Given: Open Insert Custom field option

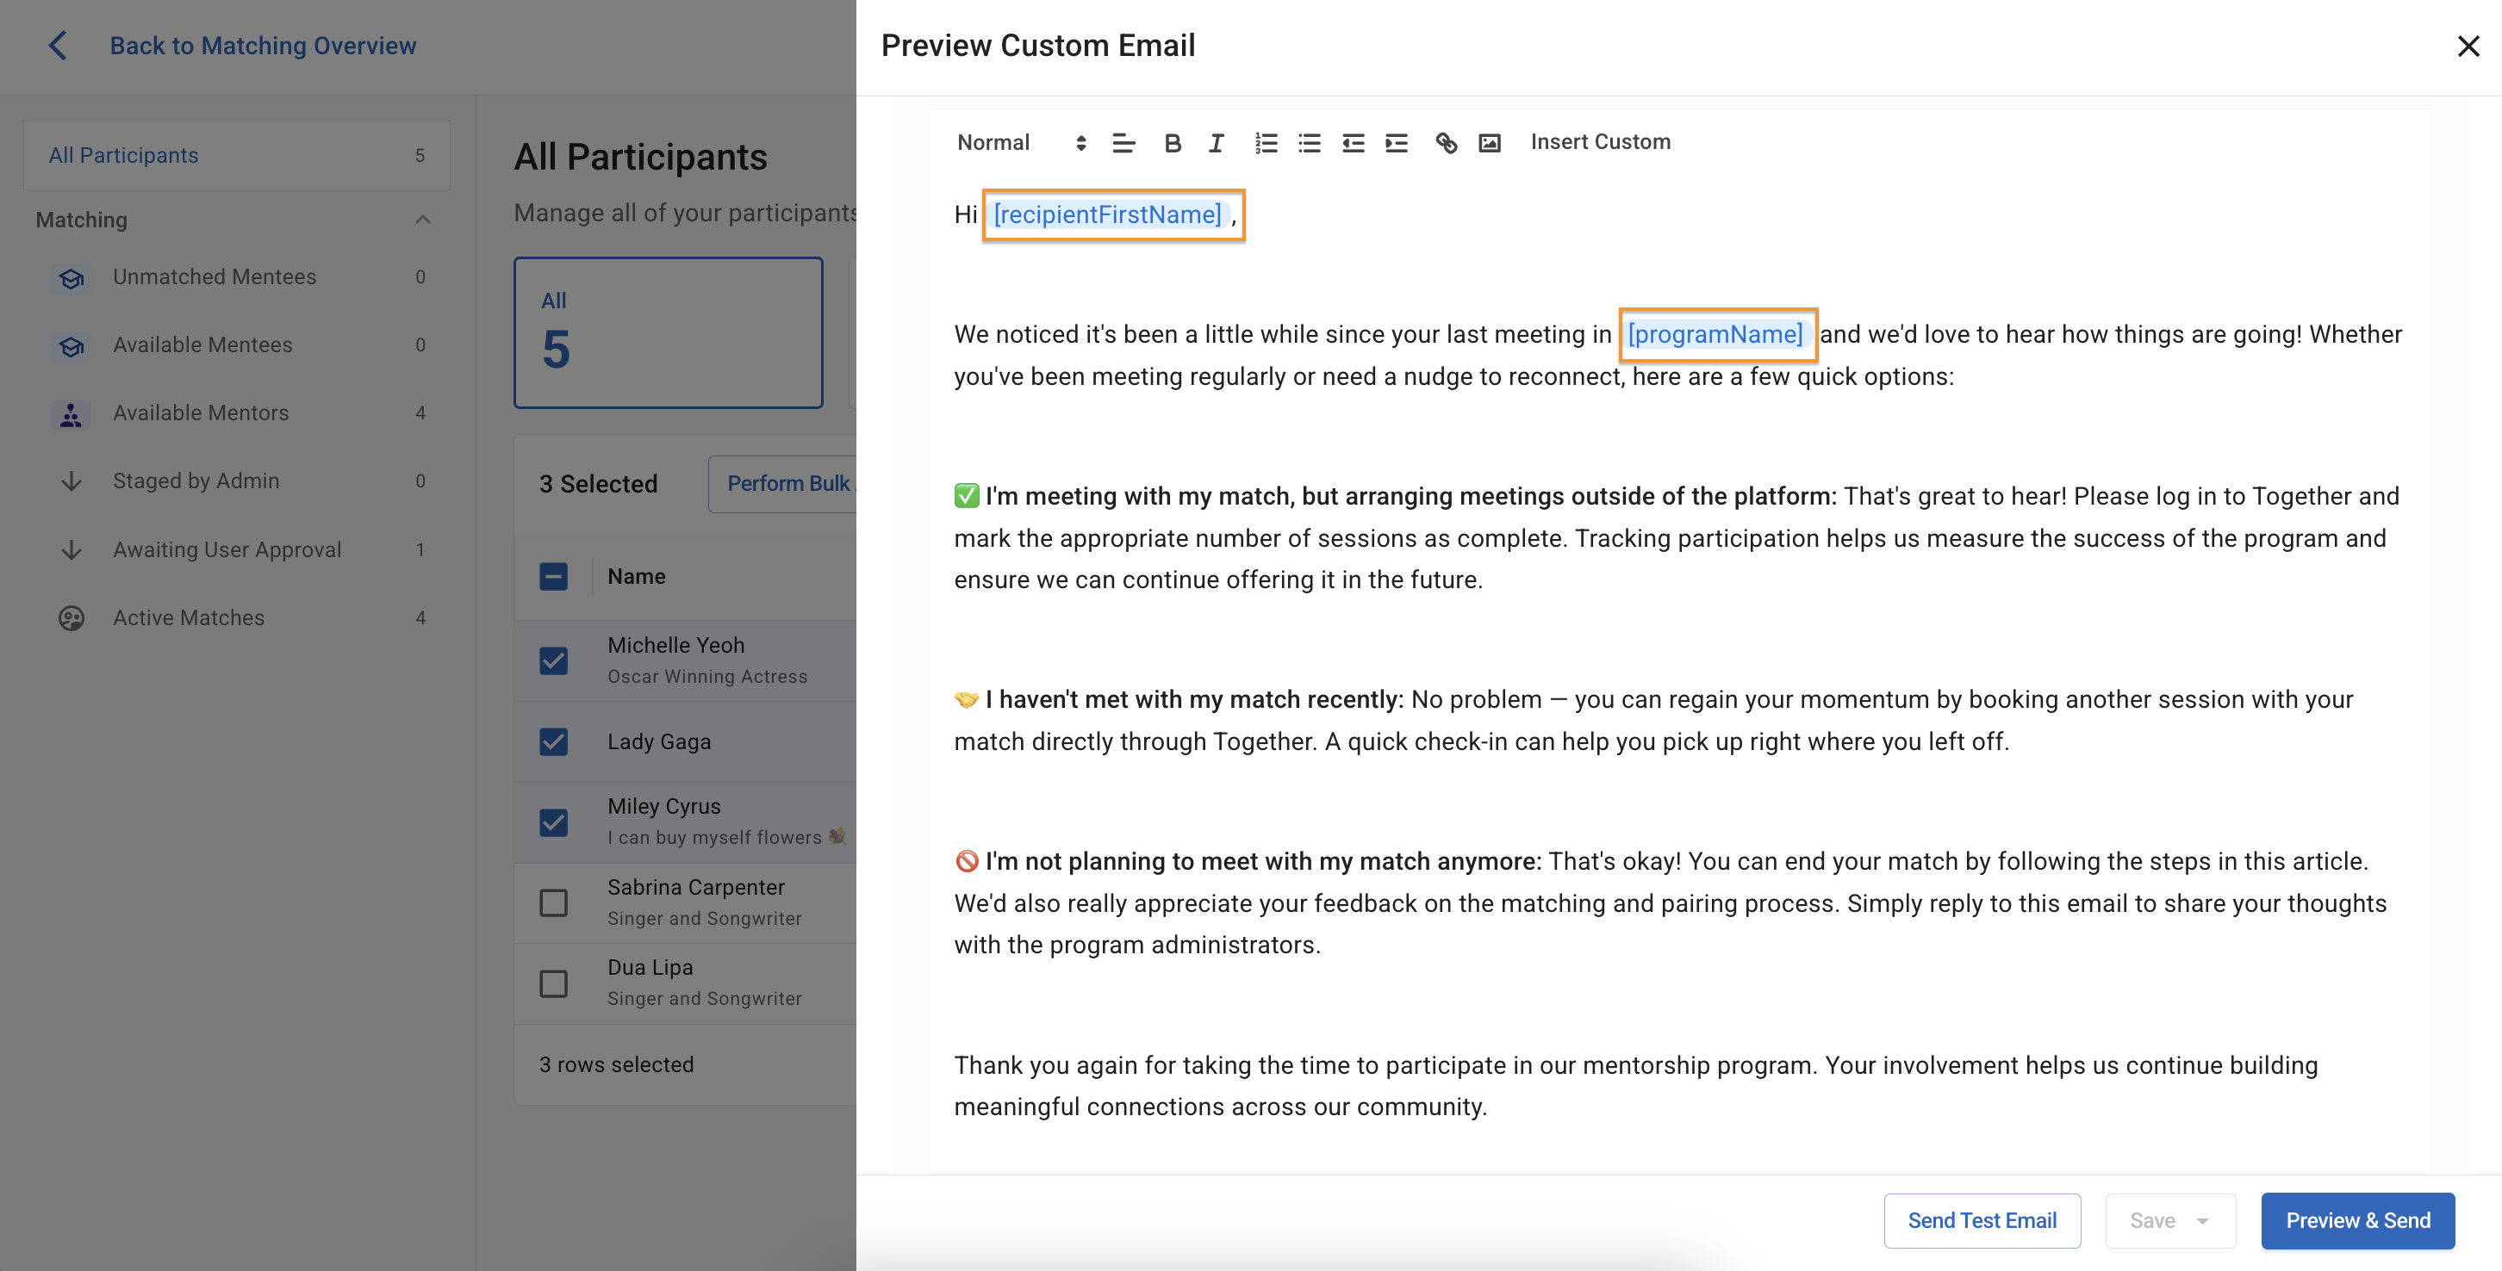Looking at the screenshot, I should [x=1600, y=142].
